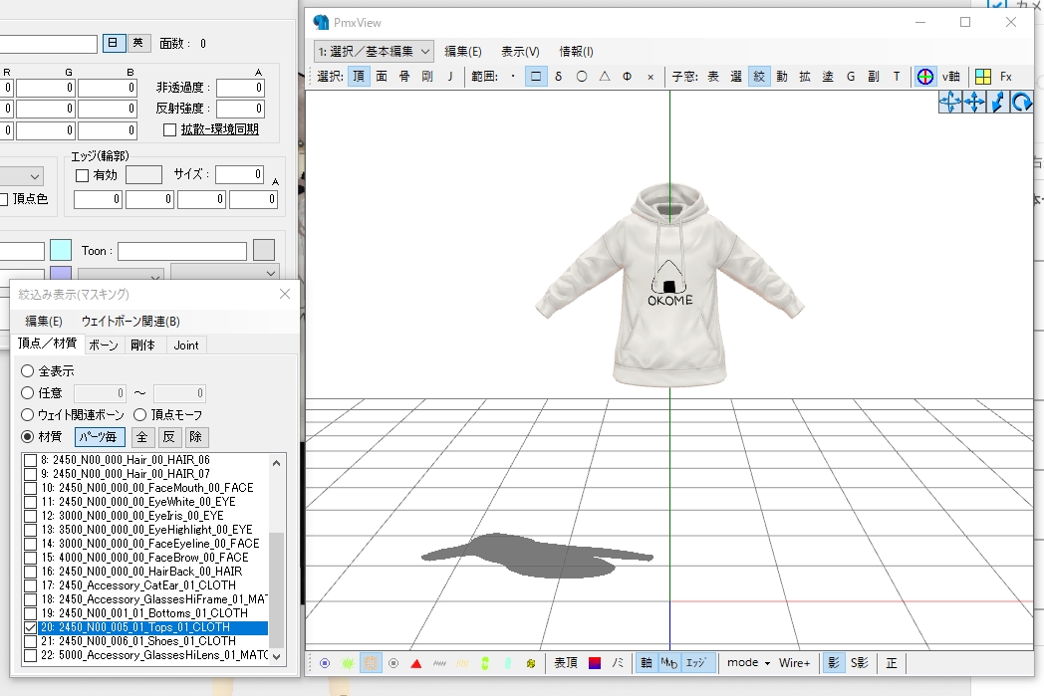
Task: Select vertex selection mode 頂
Action: 359,77
